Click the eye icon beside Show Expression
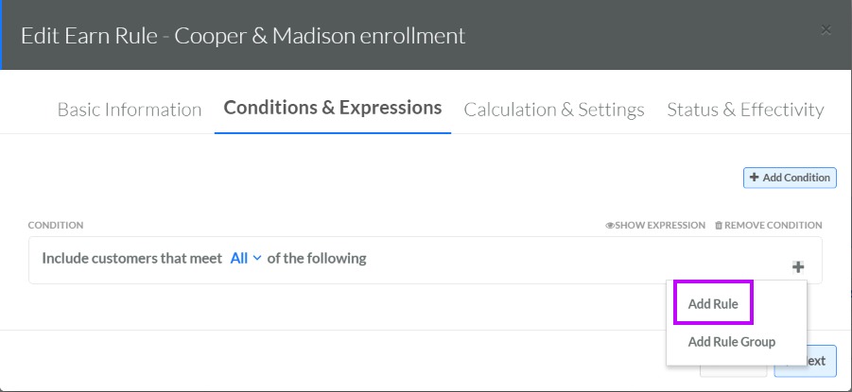Viewport: 852px width, 392px height. coord(610,226)
